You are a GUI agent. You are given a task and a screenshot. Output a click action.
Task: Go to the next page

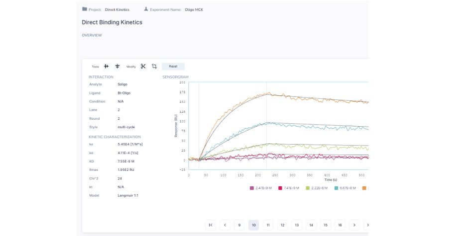click(x=354, y=225)
